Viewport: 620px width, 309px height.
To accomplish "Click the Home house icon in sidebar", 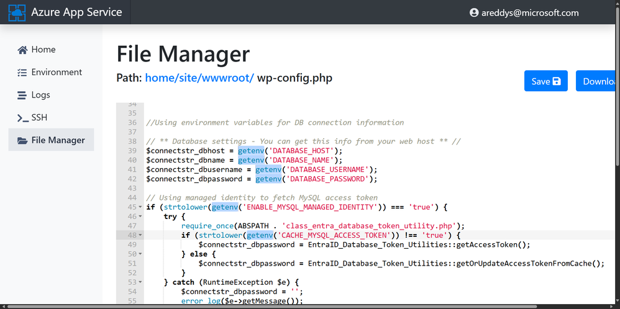I will 22,50.
